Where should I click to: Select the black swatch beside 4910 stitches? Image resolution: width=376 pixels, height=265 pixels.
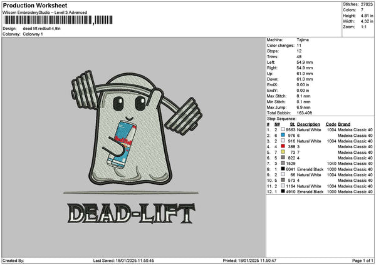coord(283,191)
